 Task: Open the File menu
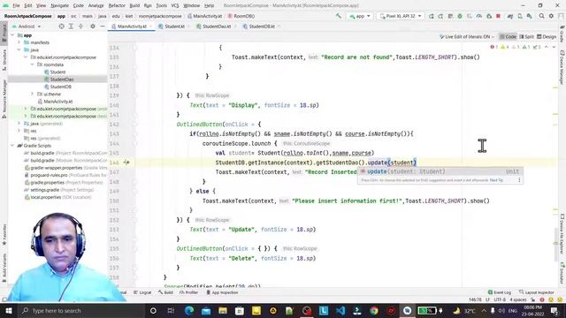(x=16, y=5)
